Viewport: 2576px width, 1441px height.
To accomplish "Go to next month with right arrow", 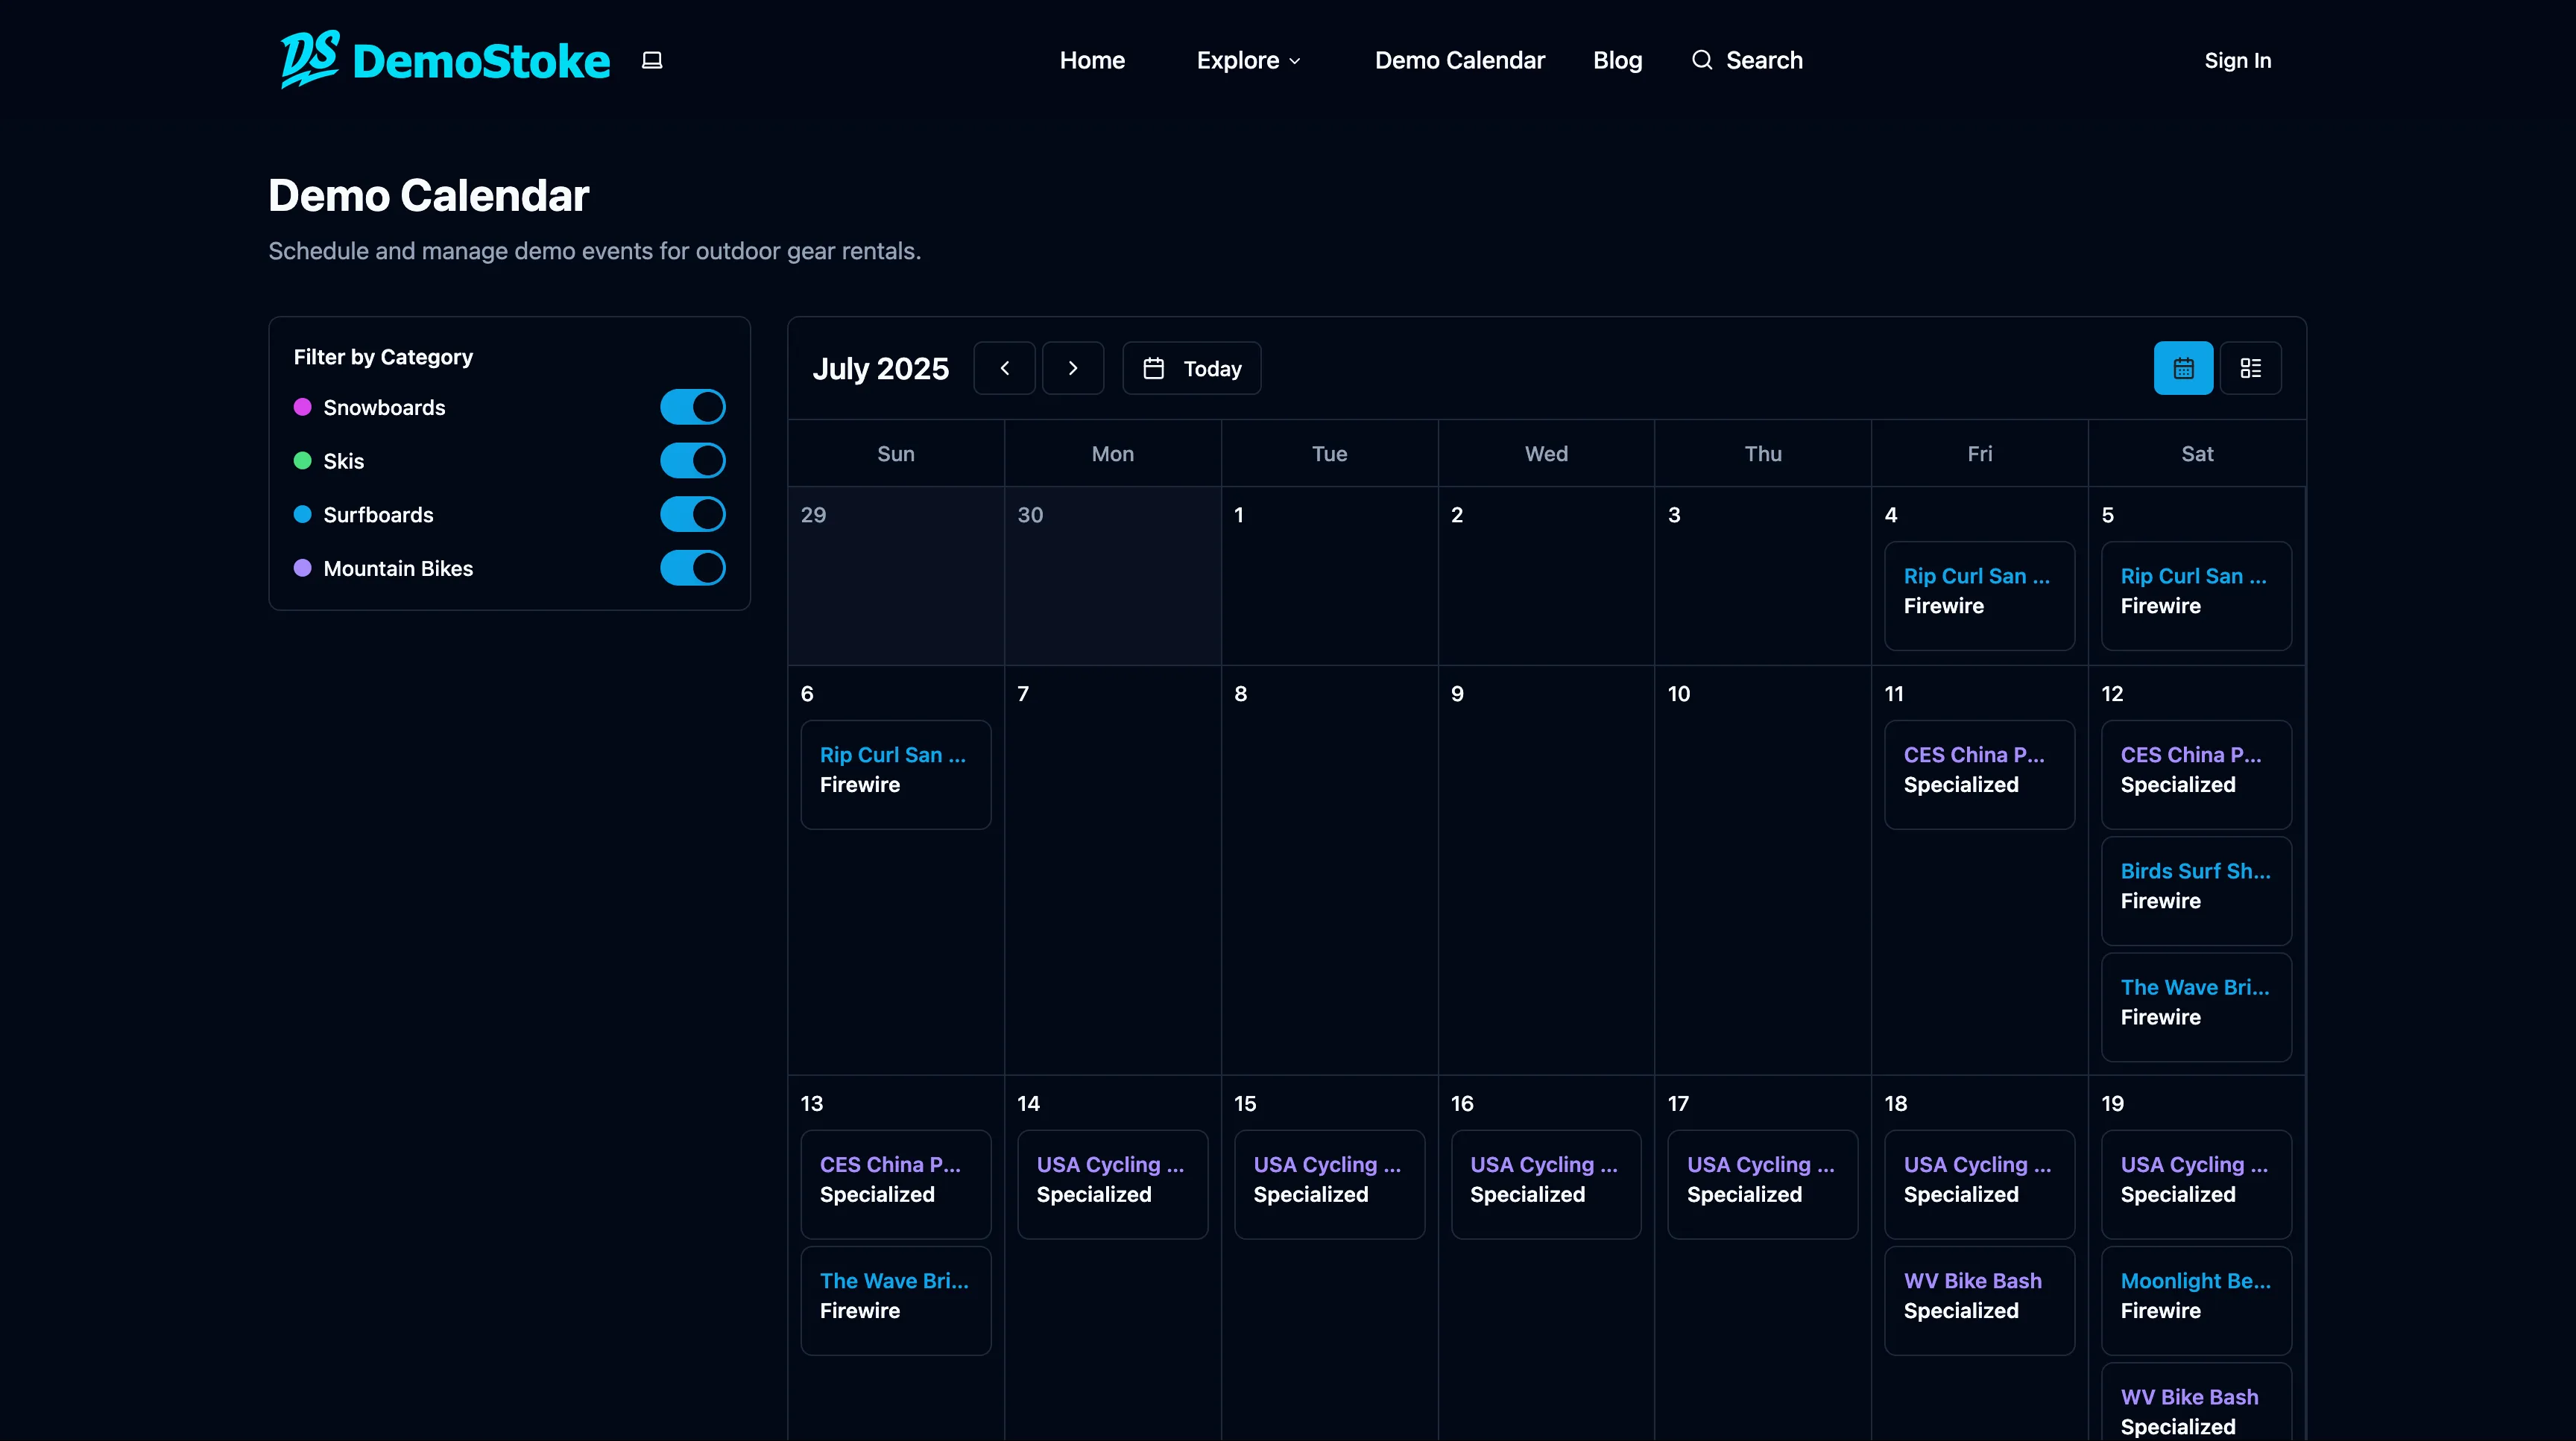I will tap(1072, 368).
